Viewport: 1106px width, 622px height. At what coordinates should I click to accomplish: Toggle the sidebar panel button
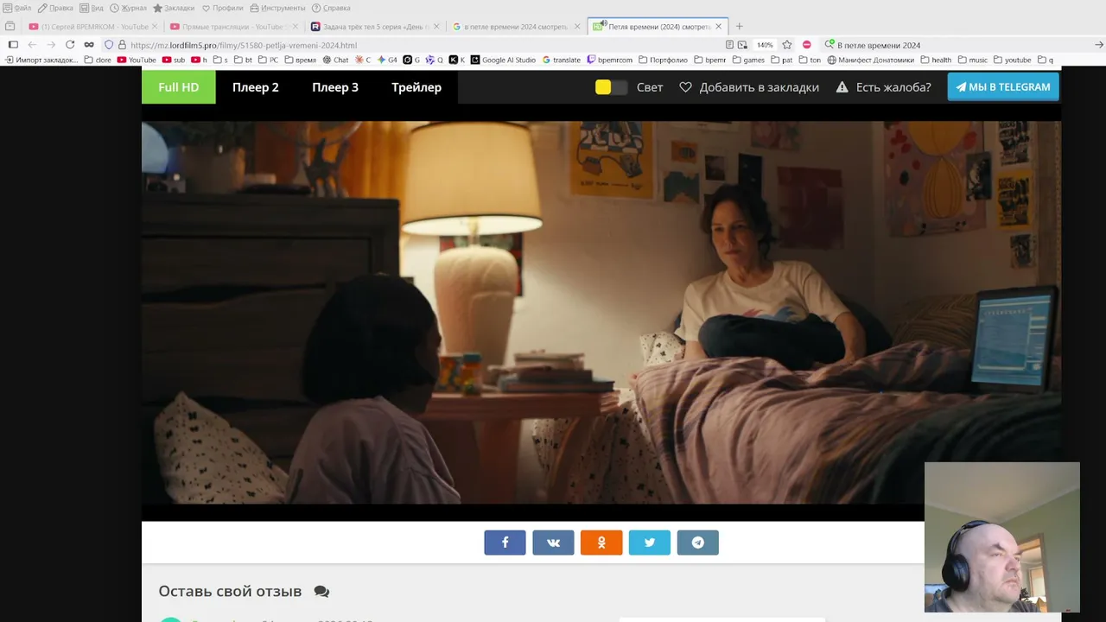[13, 45]
